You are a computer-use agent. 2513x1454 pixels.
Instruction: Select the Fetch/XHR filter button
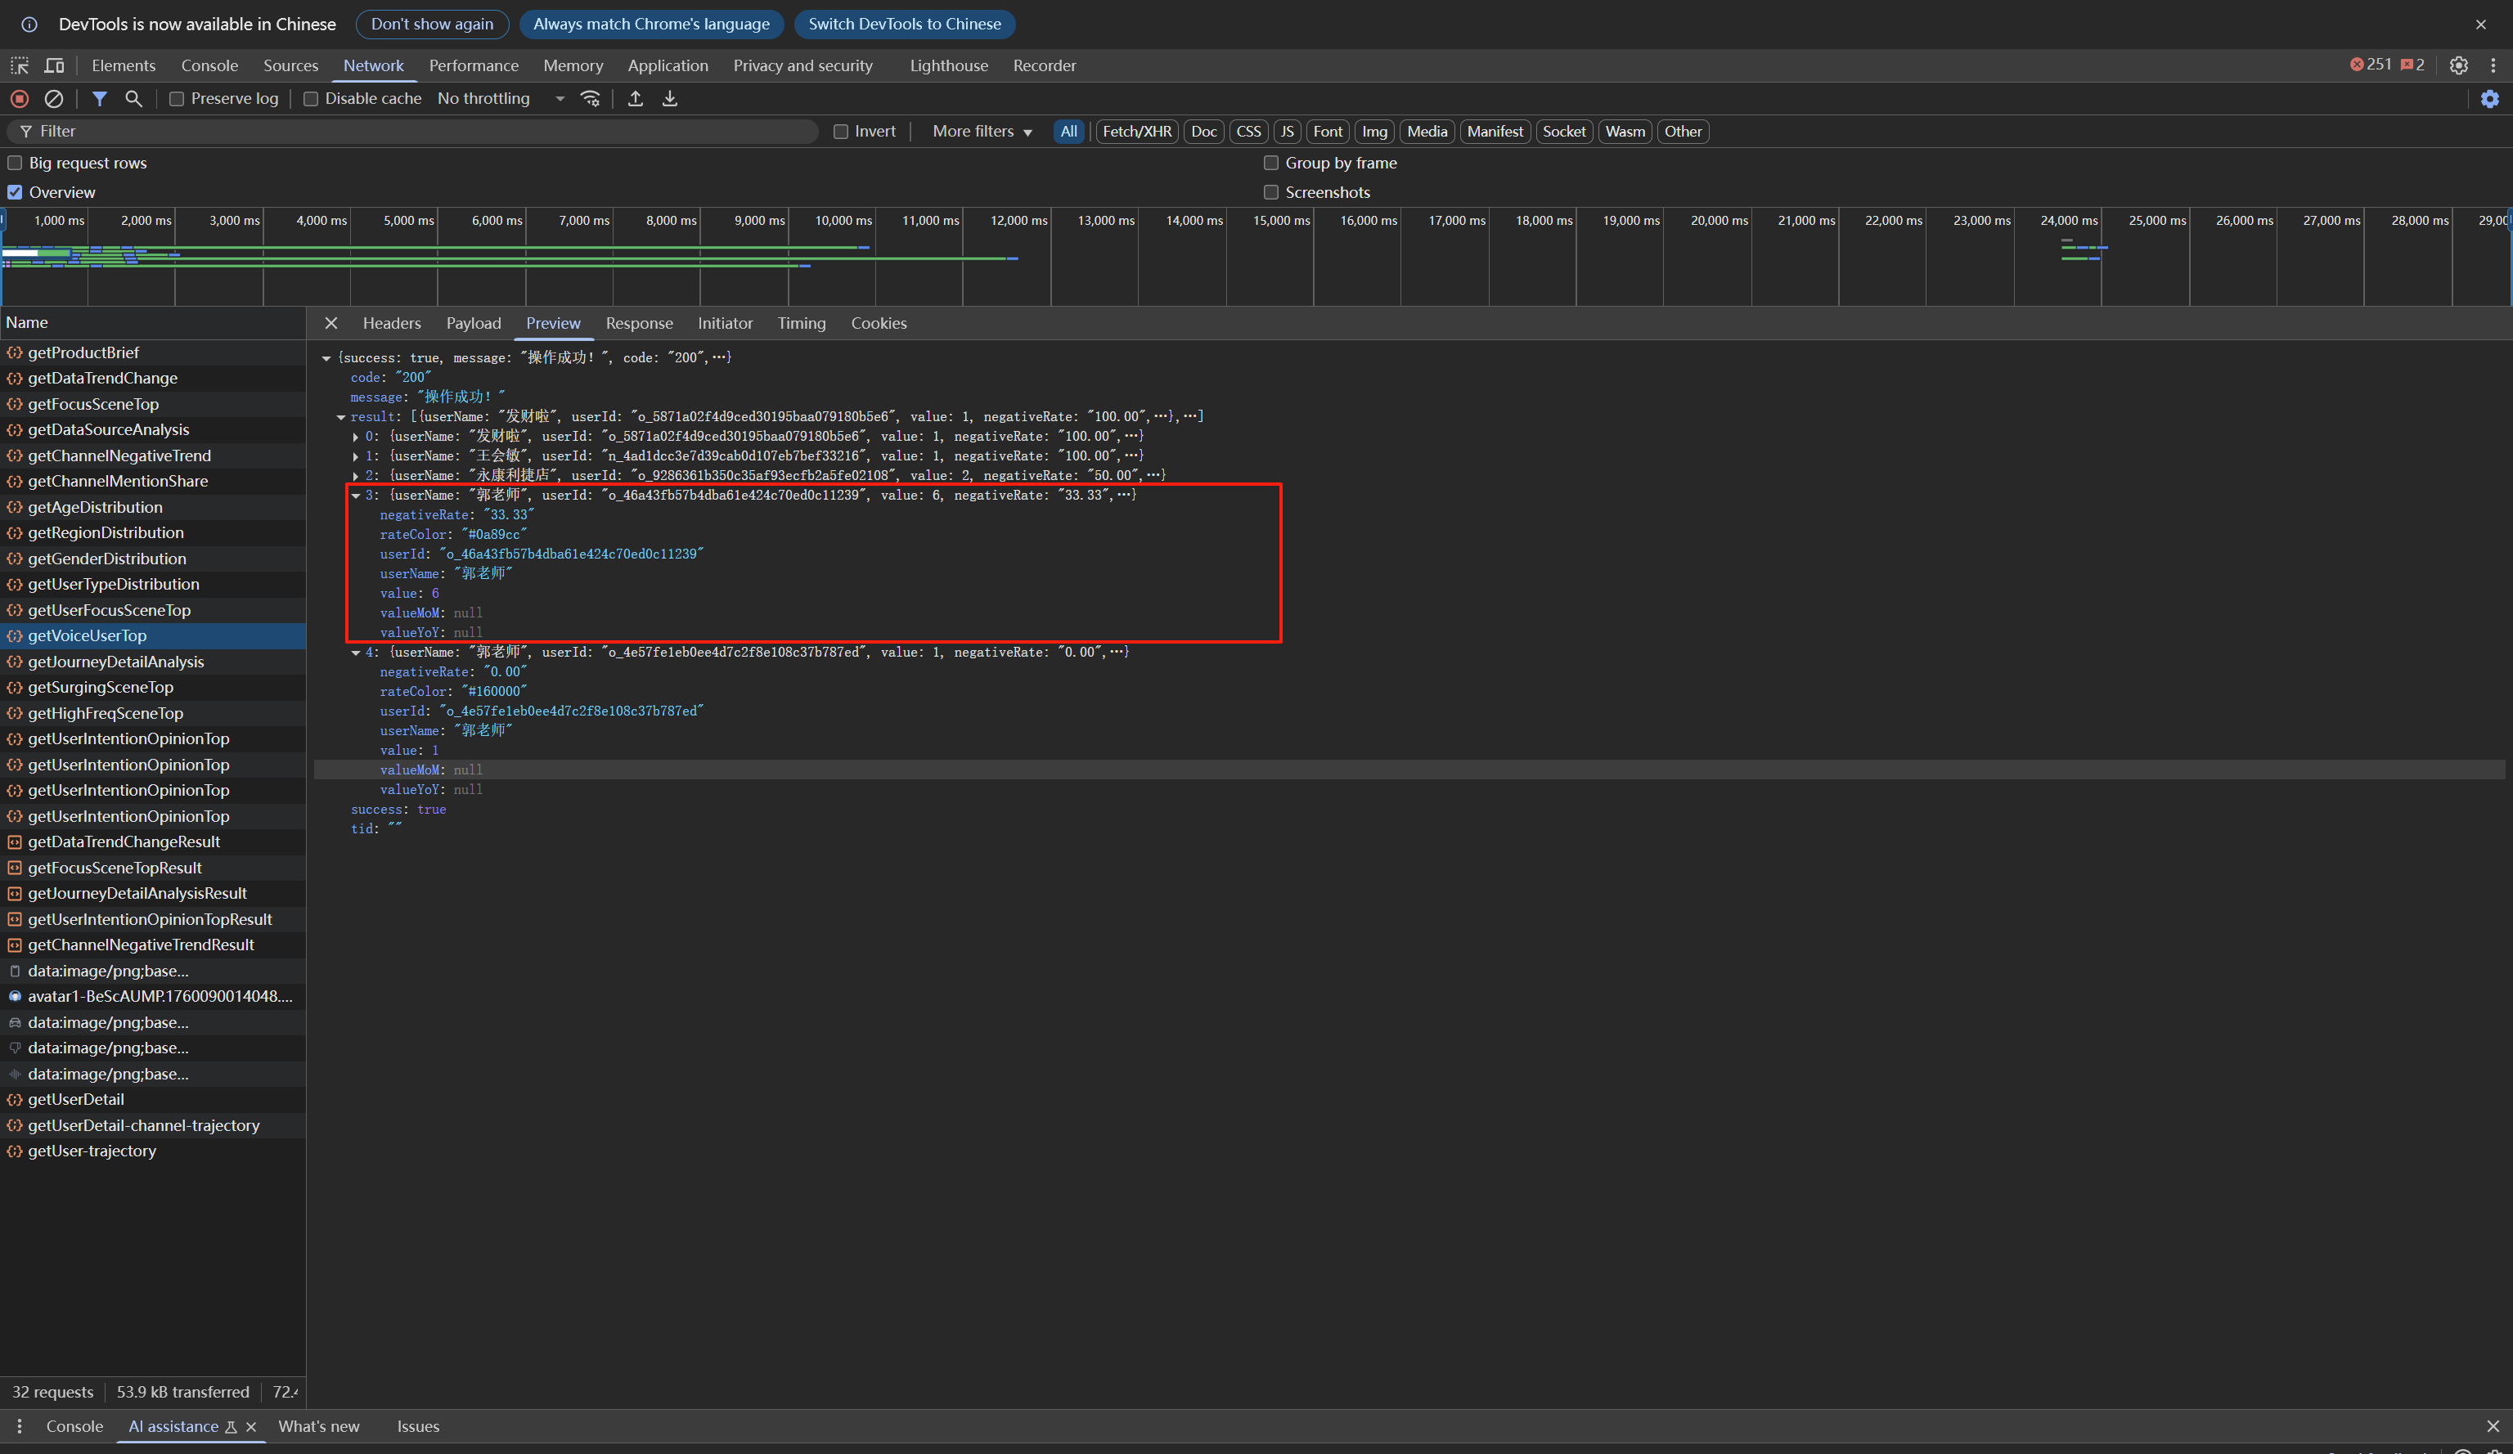pos(1135,132)
